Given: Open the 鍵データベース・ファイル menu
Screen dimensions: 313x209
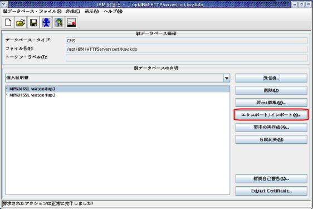Looking at the screenshot, I should pos(32,11).
